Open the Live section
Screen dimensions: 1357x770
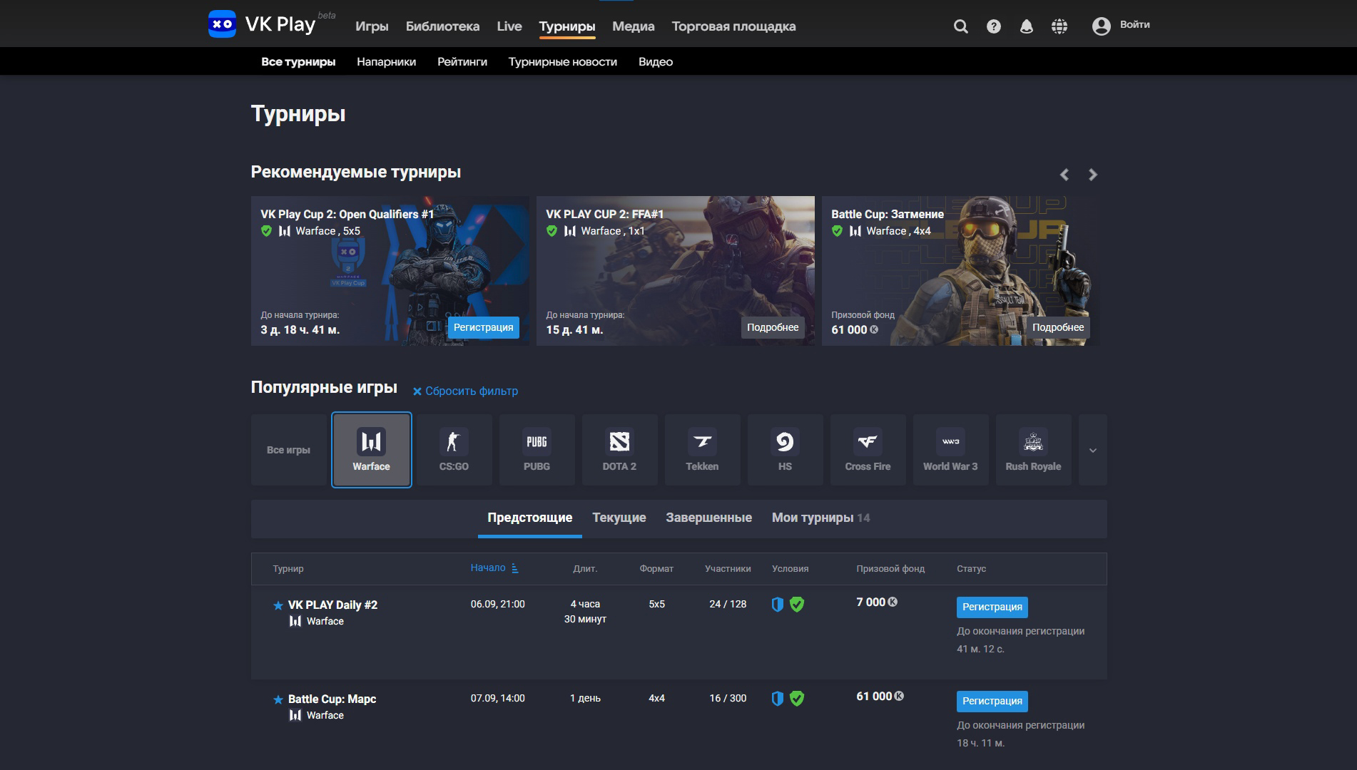[509, 26]
